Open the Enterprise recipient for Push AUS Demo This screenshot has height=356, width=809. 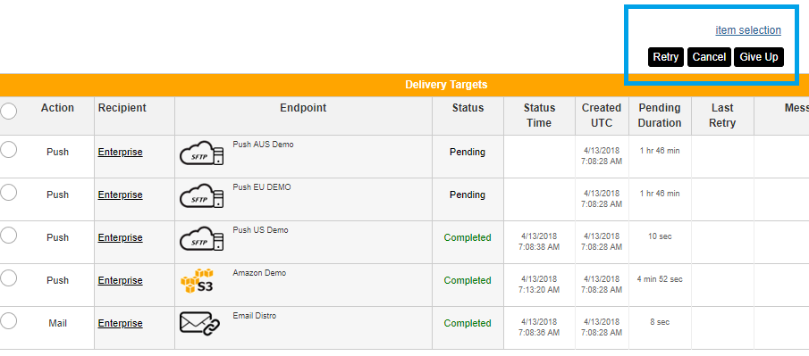(x=120, y=152)
